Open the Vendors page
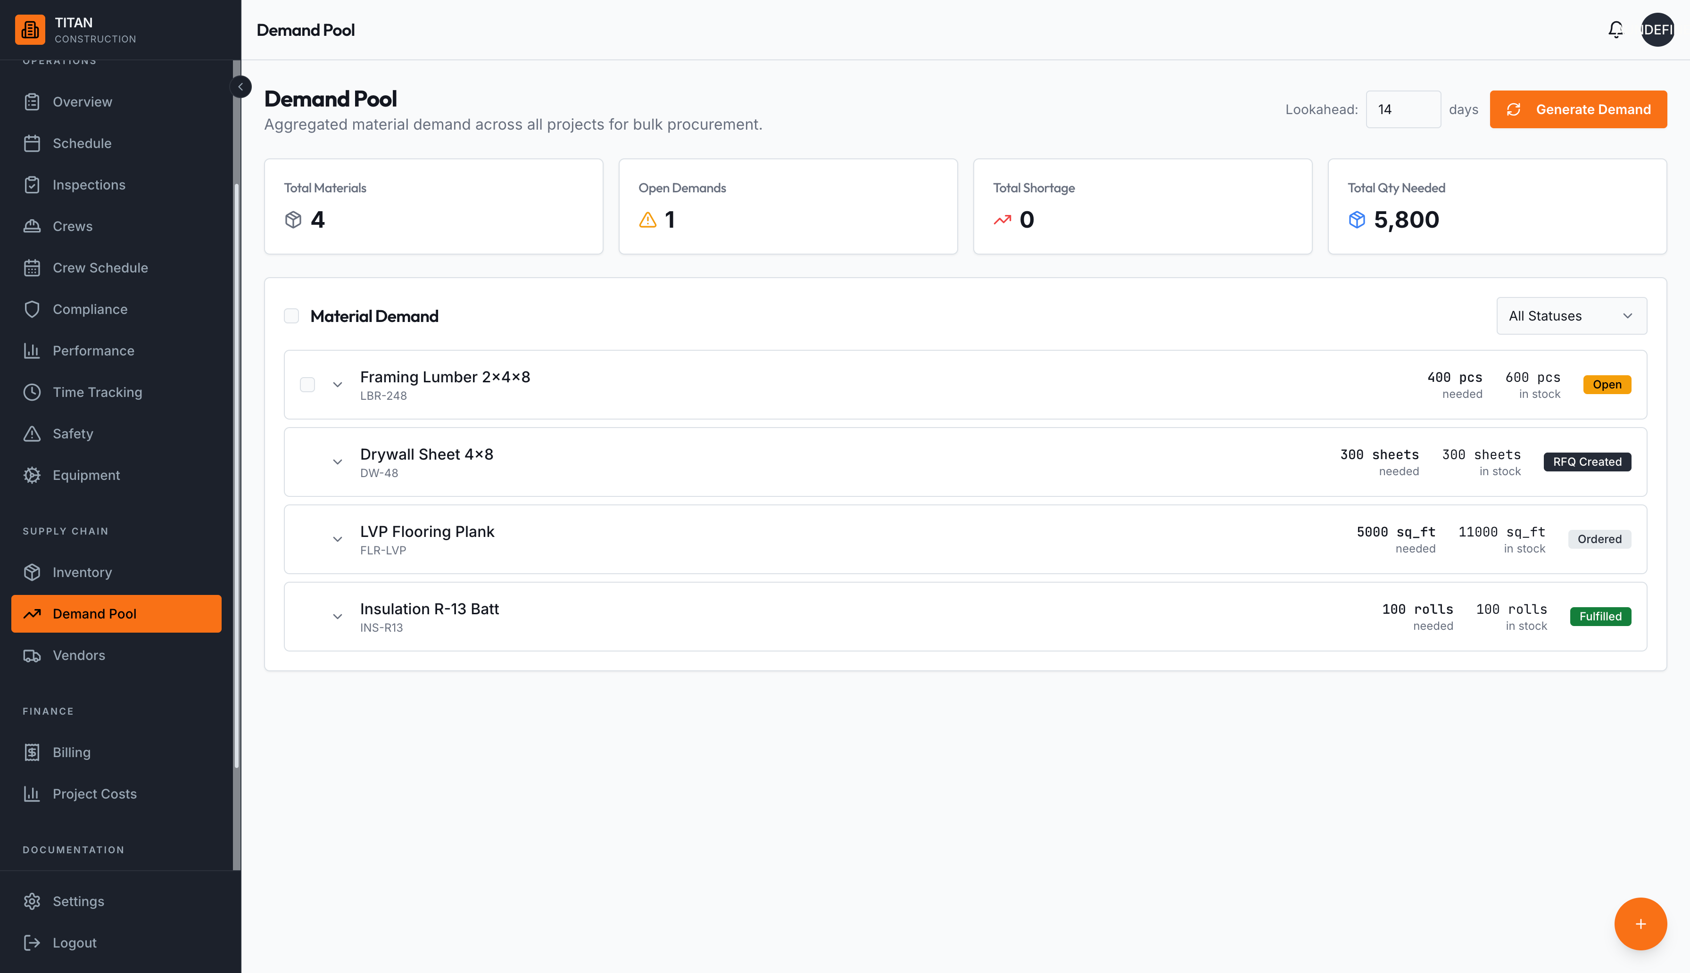 coord(116,656)
